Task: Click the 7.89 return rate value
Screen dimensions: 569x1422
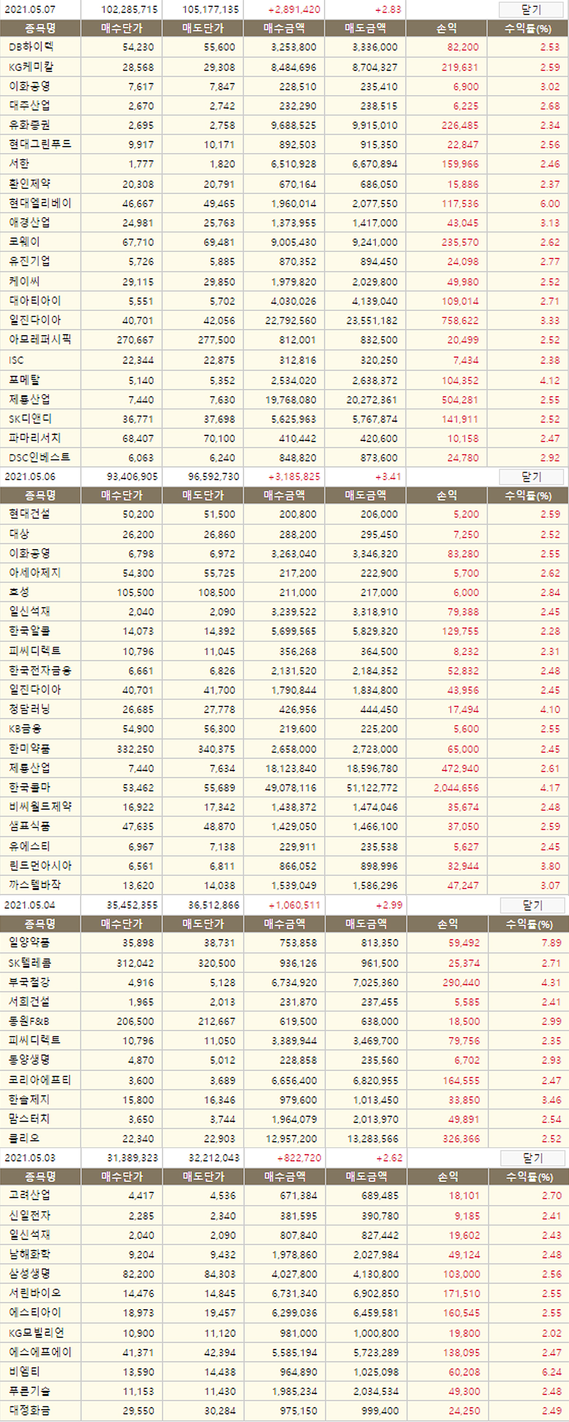Action: pyautogui.click(x=551, y=943)
